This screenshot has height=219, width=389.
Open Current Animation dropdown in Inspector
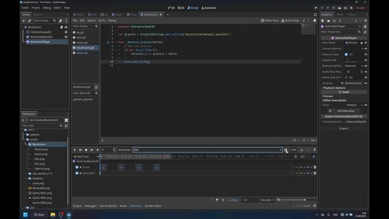tap(354, 49)
